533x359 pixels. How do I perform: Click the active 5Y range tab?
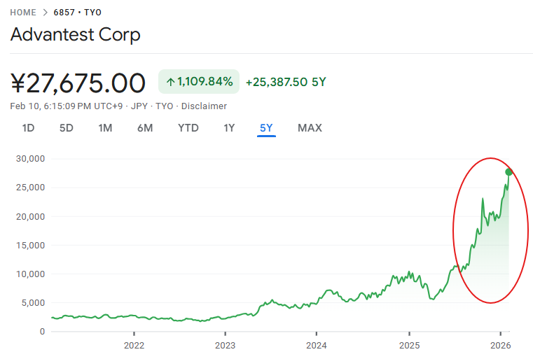pos(266,128)
